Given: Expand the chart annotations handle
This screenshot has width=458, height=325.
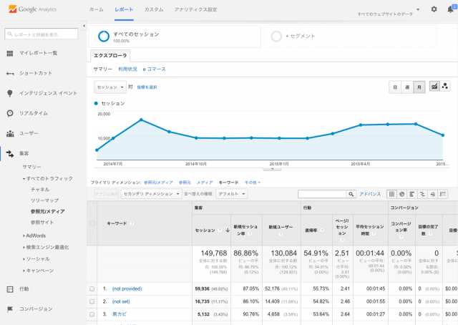Looking at the screenshot, I should click(x=272, y=169).
